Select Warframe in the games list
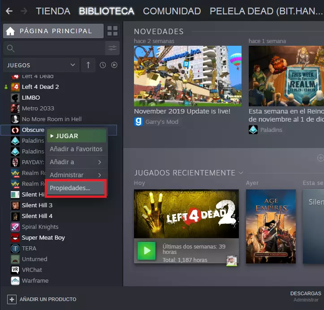The width and height of the screenshot is (324, 310). tap(35, 281)
